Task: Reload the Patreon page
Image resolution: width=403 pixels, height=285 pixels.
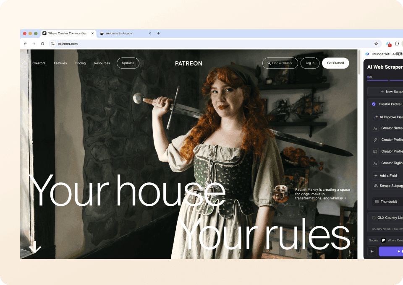Action: (42, 44)
